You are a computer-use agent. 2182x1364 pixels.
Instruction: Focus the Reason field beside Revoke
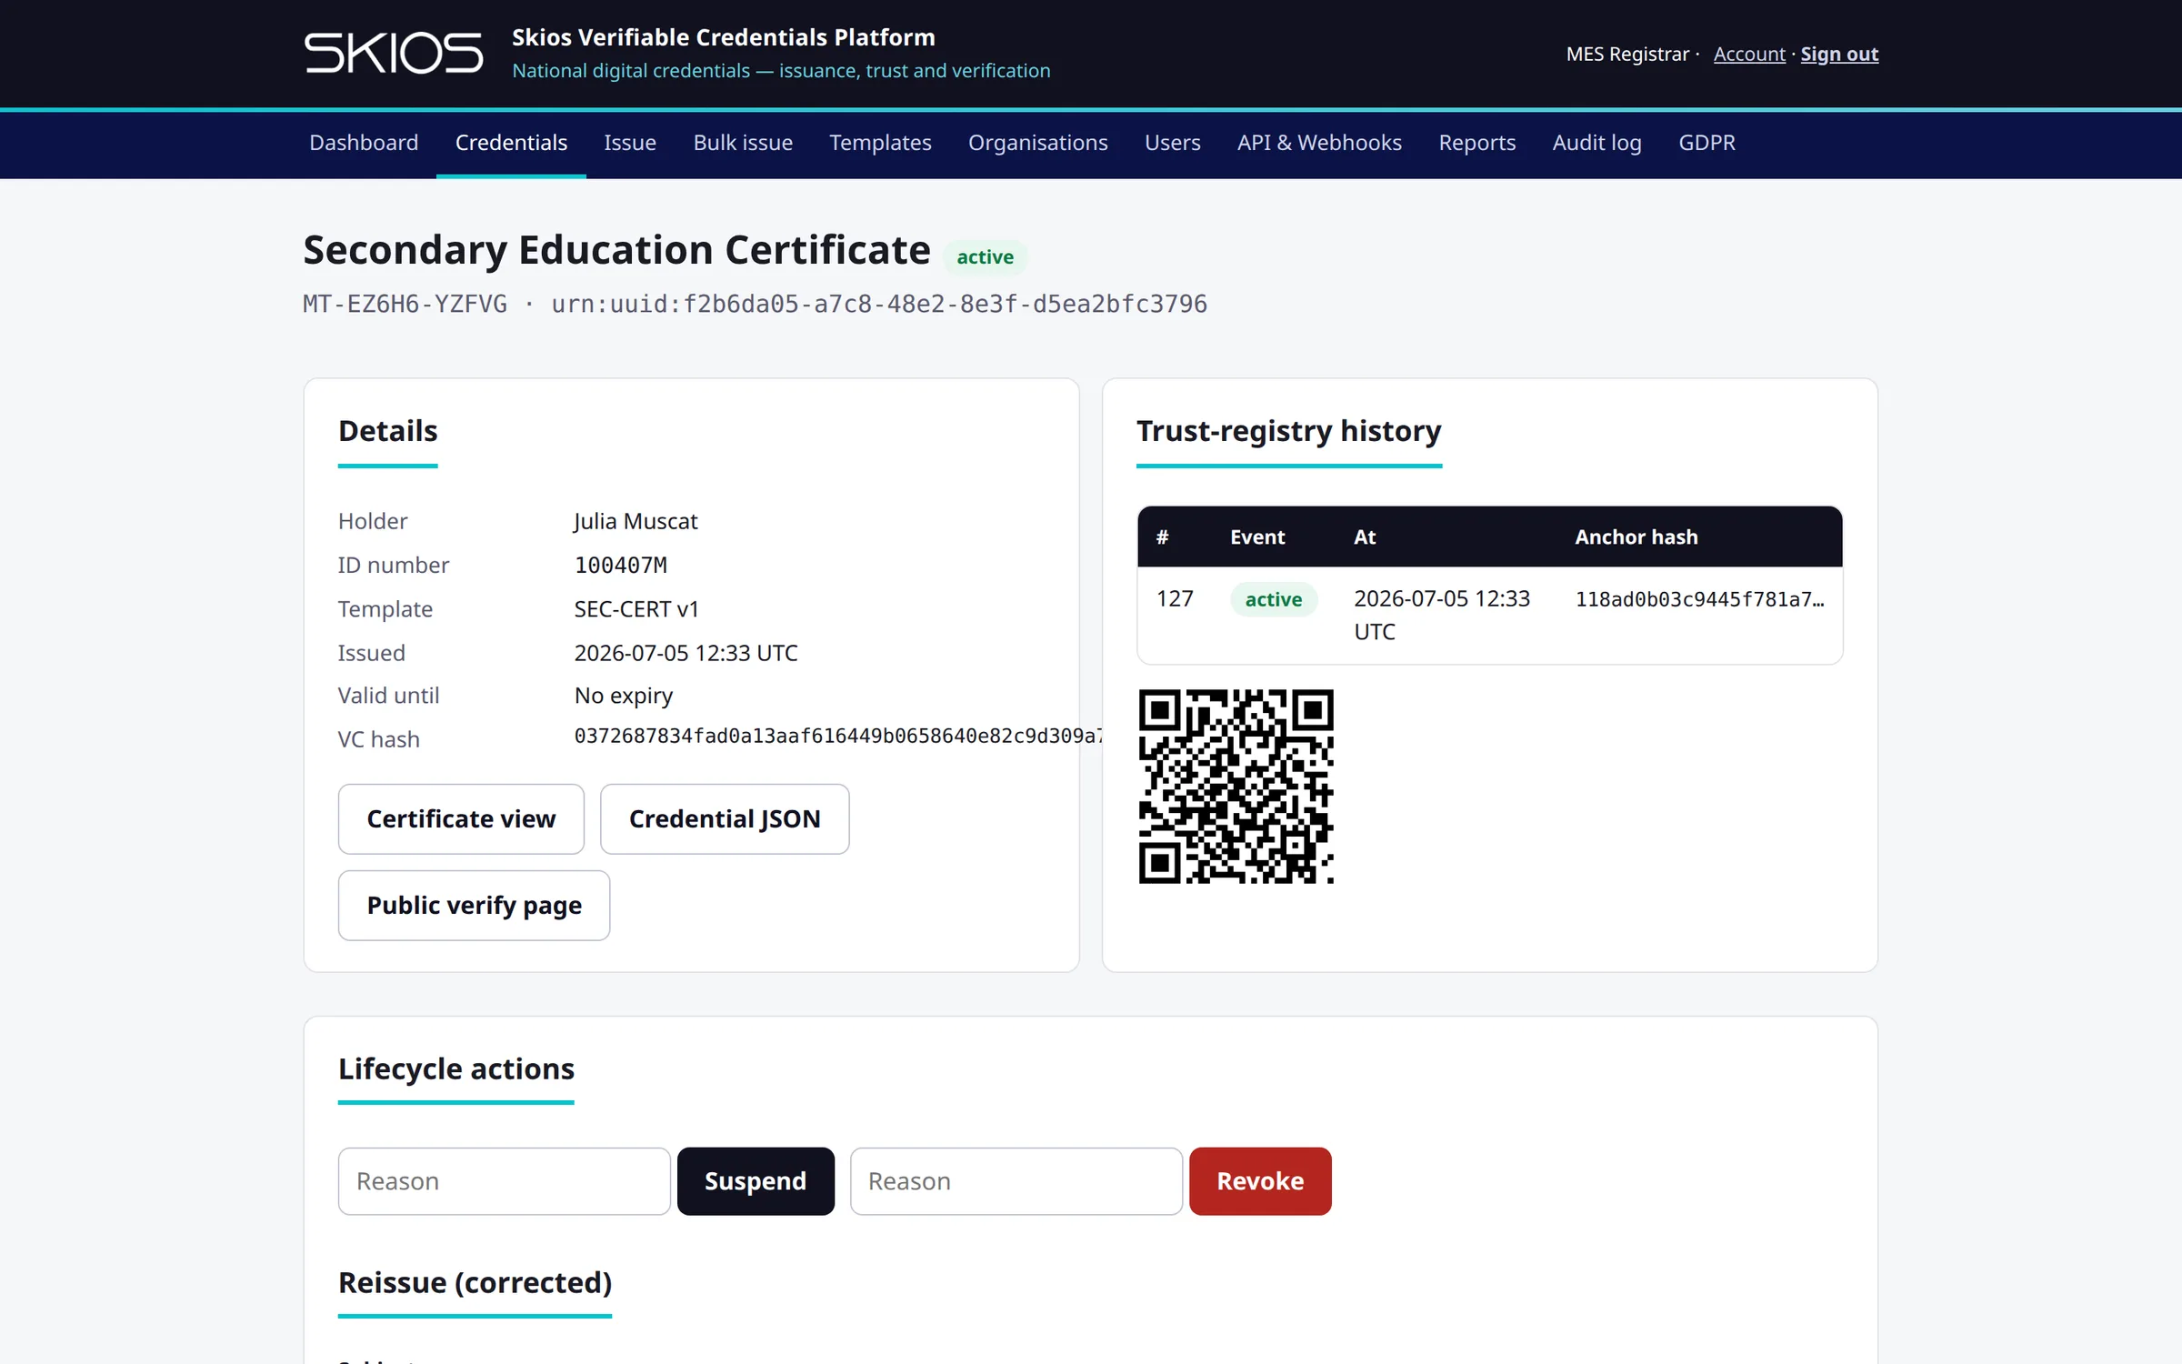click(x=1016, y=1181)
